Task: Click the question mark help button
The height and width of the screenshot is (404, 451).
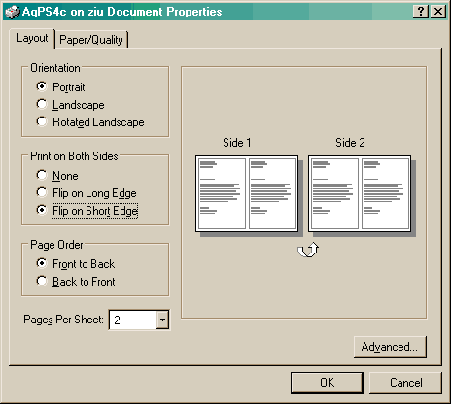Action: point(421,12)
